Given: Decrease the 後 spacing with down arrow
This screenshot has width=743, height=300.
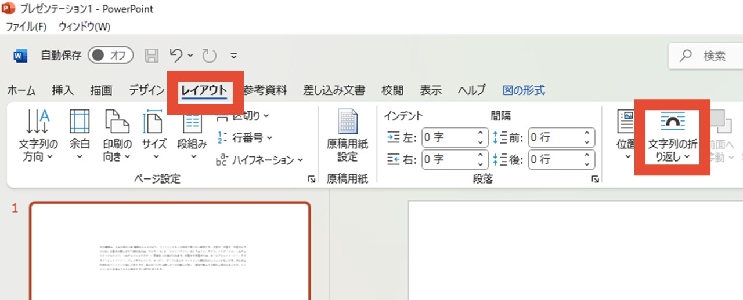Looking at the screenshot, I should (587, 163).
